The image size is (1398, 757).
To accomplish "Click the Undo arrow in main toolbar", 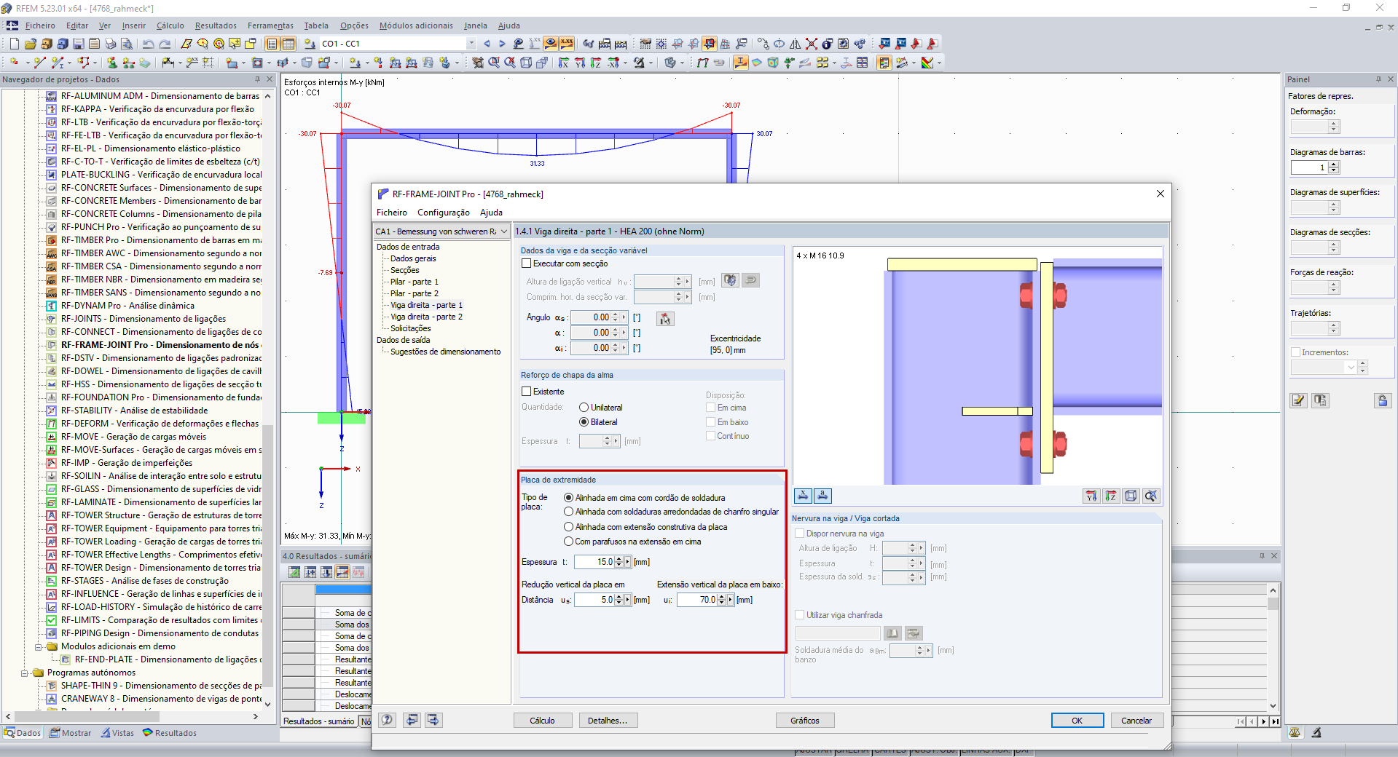I will [149, 44].
